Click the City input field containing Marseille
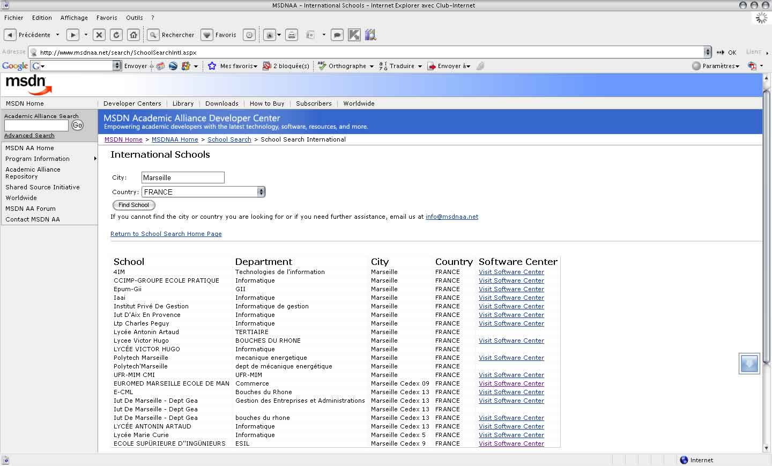The width and height of the screenshot is (772, 466). point(183,177)
